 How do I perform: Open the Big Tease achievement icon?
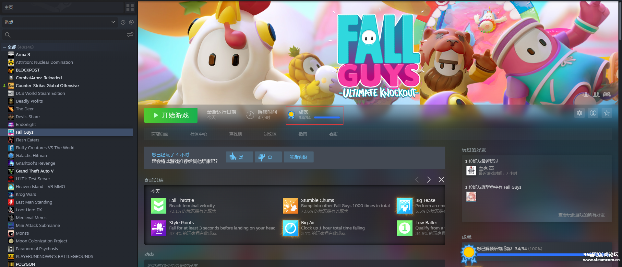(x=405, y=206)
